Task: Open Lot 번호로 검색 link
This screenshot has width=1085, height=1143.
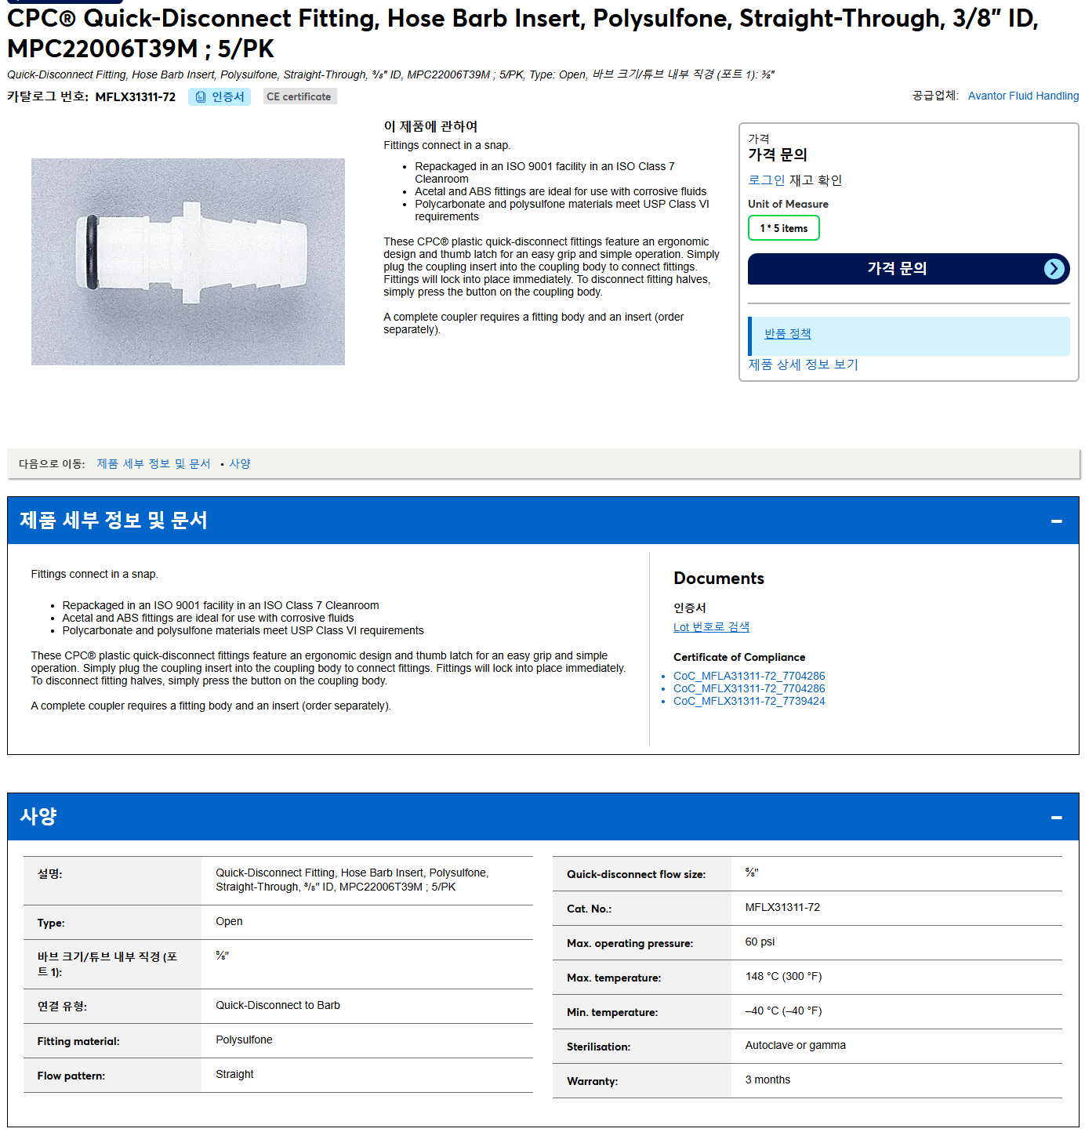Action: point(711,627)
